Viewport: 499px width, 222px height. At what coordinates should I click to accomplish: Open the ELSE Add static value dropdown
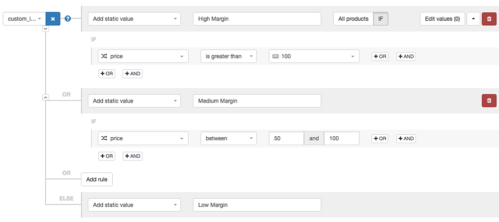pos(134,205)
